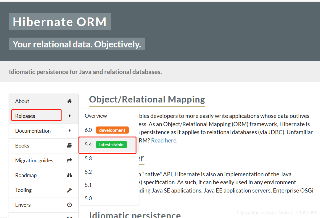
Task: Click the green latest stable badge
Action: coord(111,145)
